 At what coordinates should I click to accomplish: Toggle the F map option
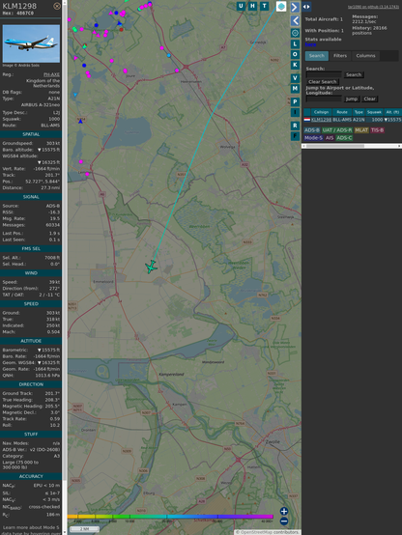(x=295, y=136)
